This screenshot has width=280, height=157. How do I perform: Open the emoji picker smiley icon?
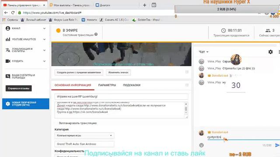201,145
